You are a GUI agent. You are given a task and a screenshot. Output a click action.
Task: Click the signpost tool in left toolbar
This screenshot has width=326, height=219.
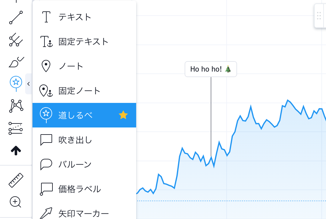pos(16,82)
